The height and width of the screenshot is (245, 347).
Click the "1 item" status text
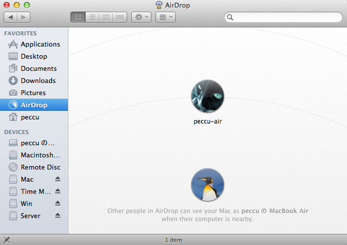(x=174, y=240)
